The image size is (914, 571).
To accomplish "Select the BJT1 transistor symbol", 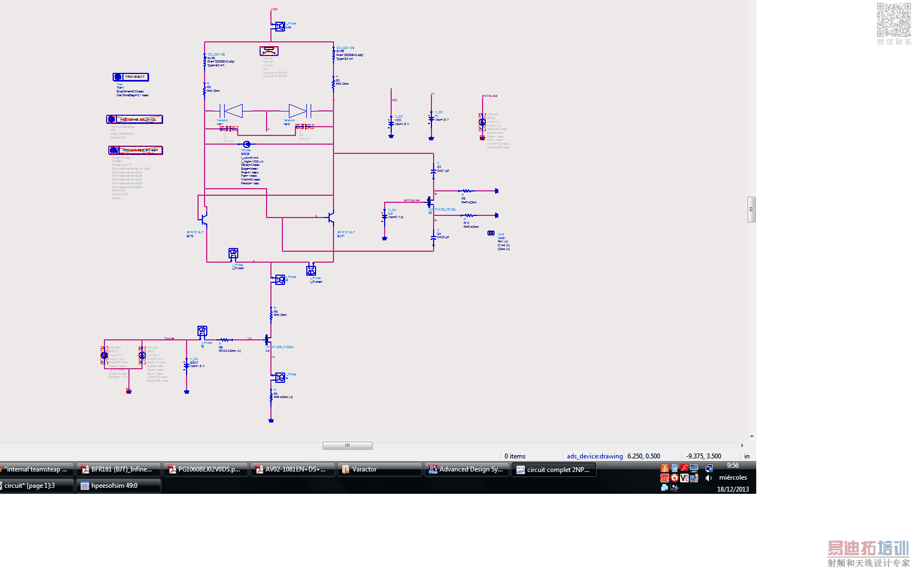I will 330,218.
